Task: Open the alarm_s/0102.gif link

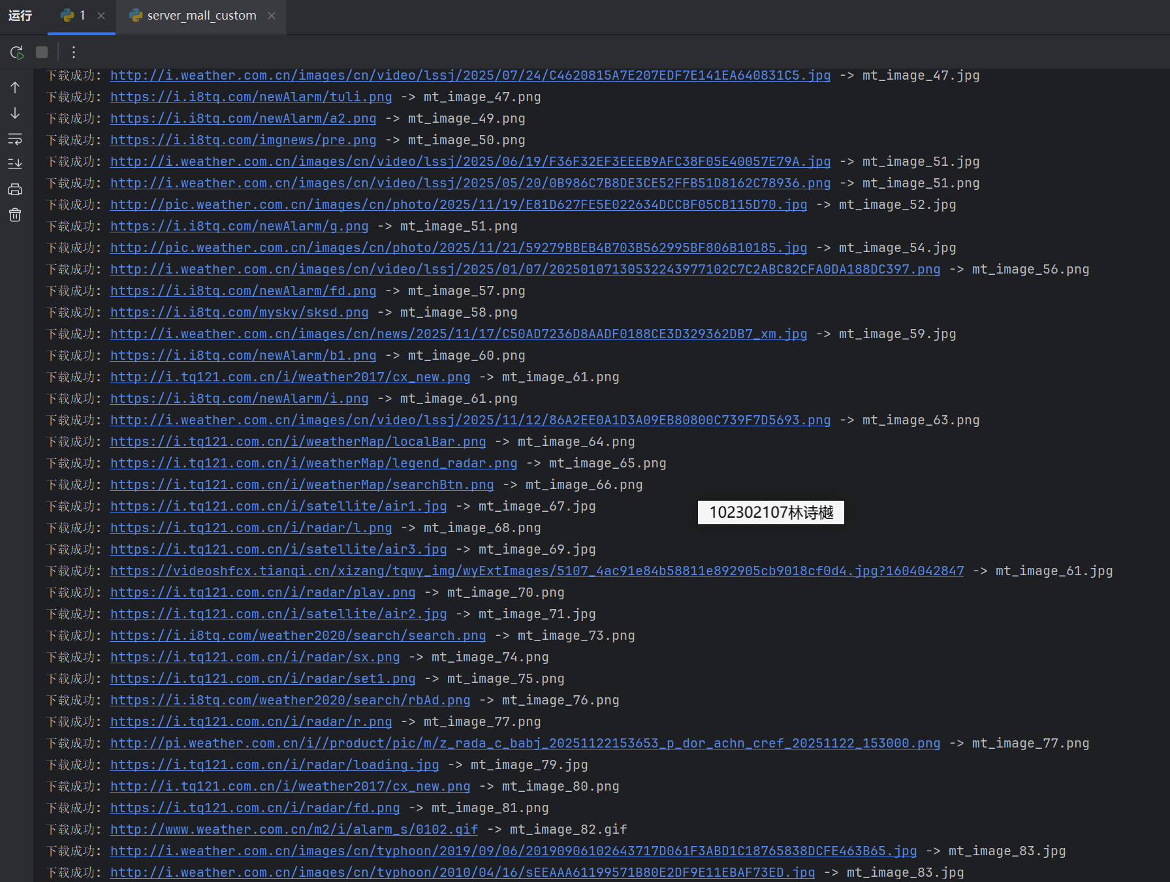Action: click(x=294, y=829)
